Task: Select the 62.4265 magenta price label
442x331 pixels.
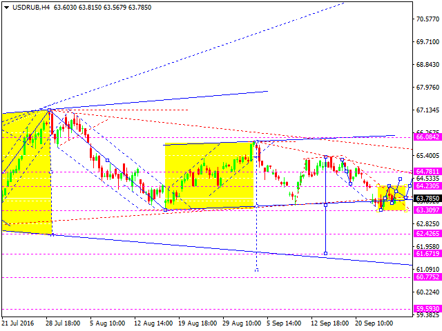Action: 427,234
